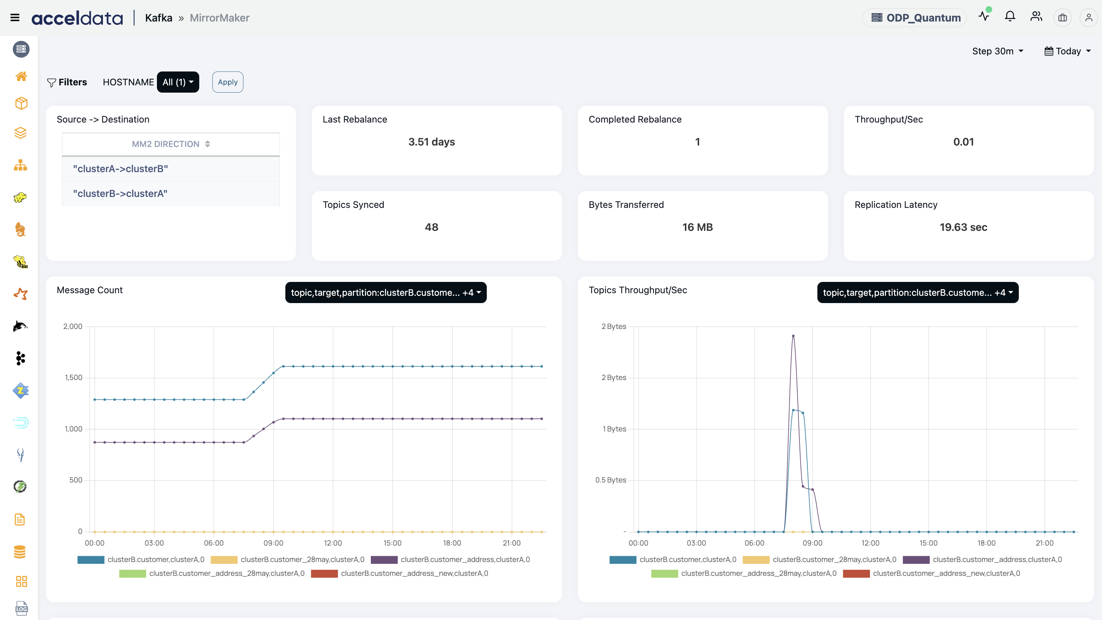Open the cyan arrow icon in the sidebar

[20, 422]
